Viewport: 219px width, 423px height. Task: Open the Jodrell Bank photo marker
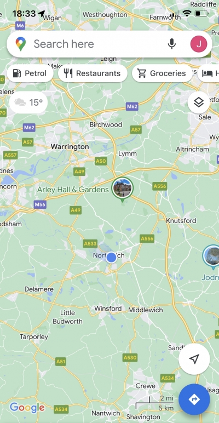click(212, 257)
